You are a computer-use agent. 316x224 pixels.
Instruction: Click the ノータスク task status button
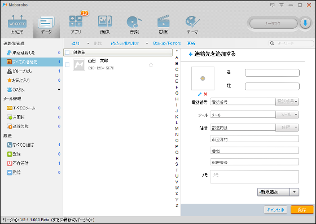pos(273,24)
